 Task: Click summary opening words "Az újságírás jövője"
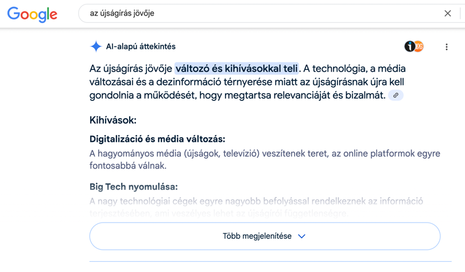[x=131, y=68]
